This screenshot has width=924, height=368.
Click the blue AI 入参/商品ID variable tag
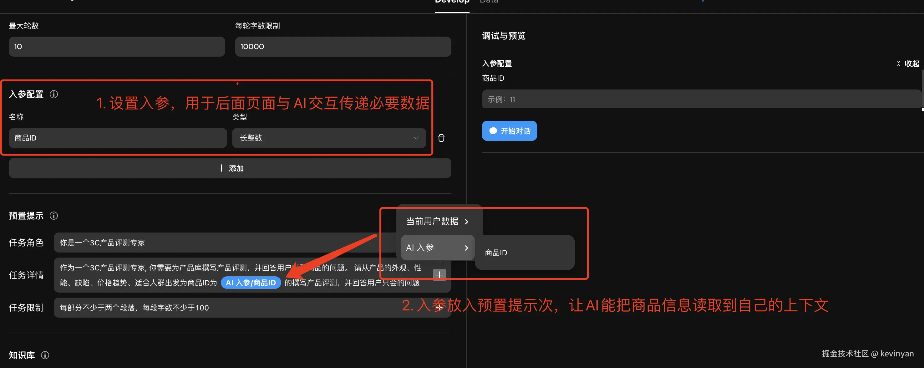pyautogui.click(x=251, y=283)
